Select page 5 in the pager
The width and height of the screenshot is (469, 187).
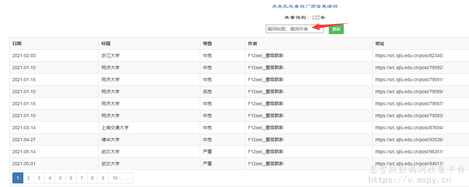60,178
